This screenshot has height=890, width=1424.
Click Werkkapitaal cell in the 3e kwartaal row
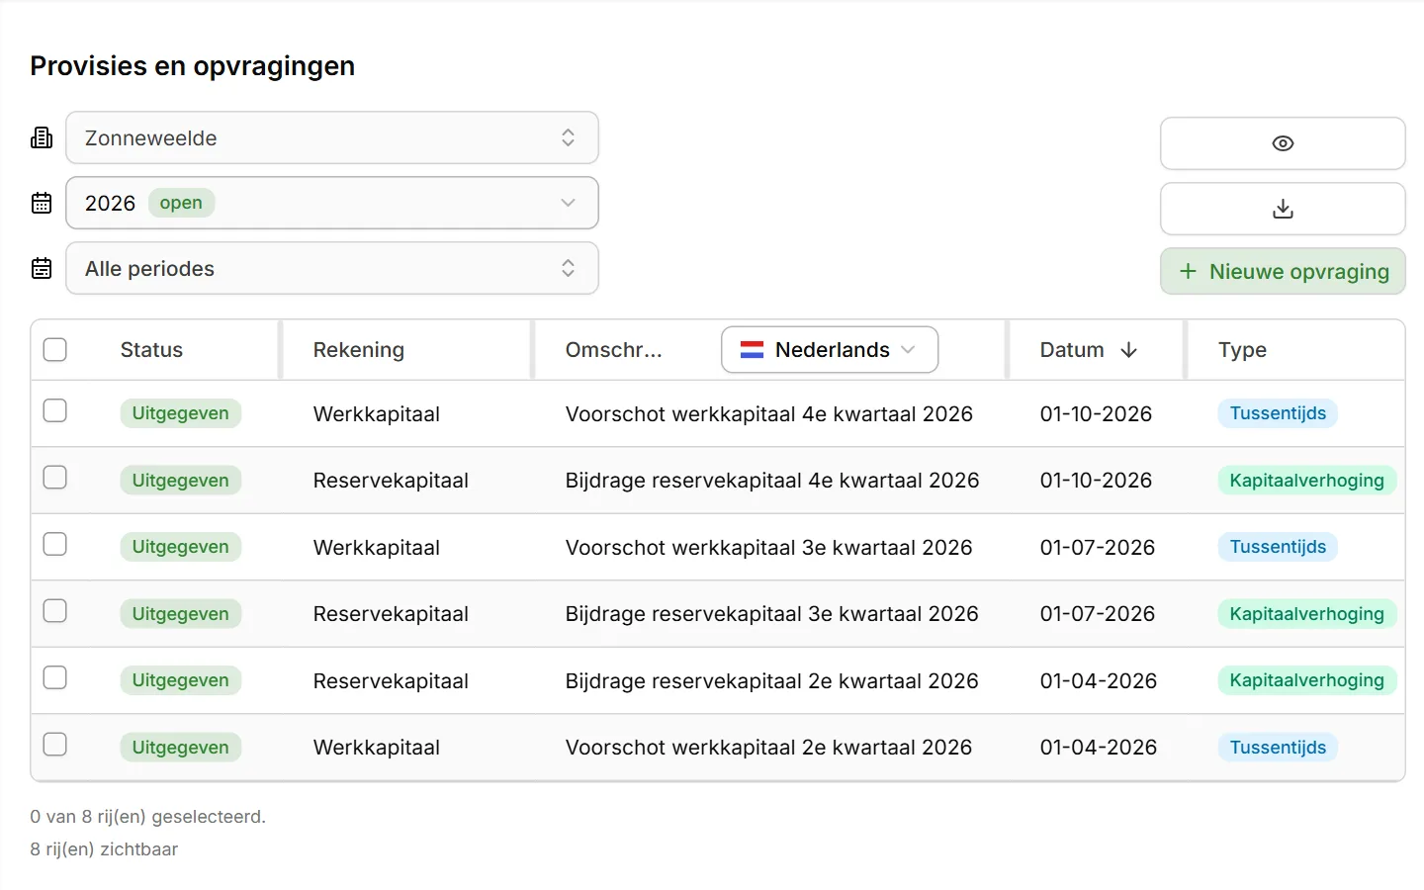pos(377,548)
